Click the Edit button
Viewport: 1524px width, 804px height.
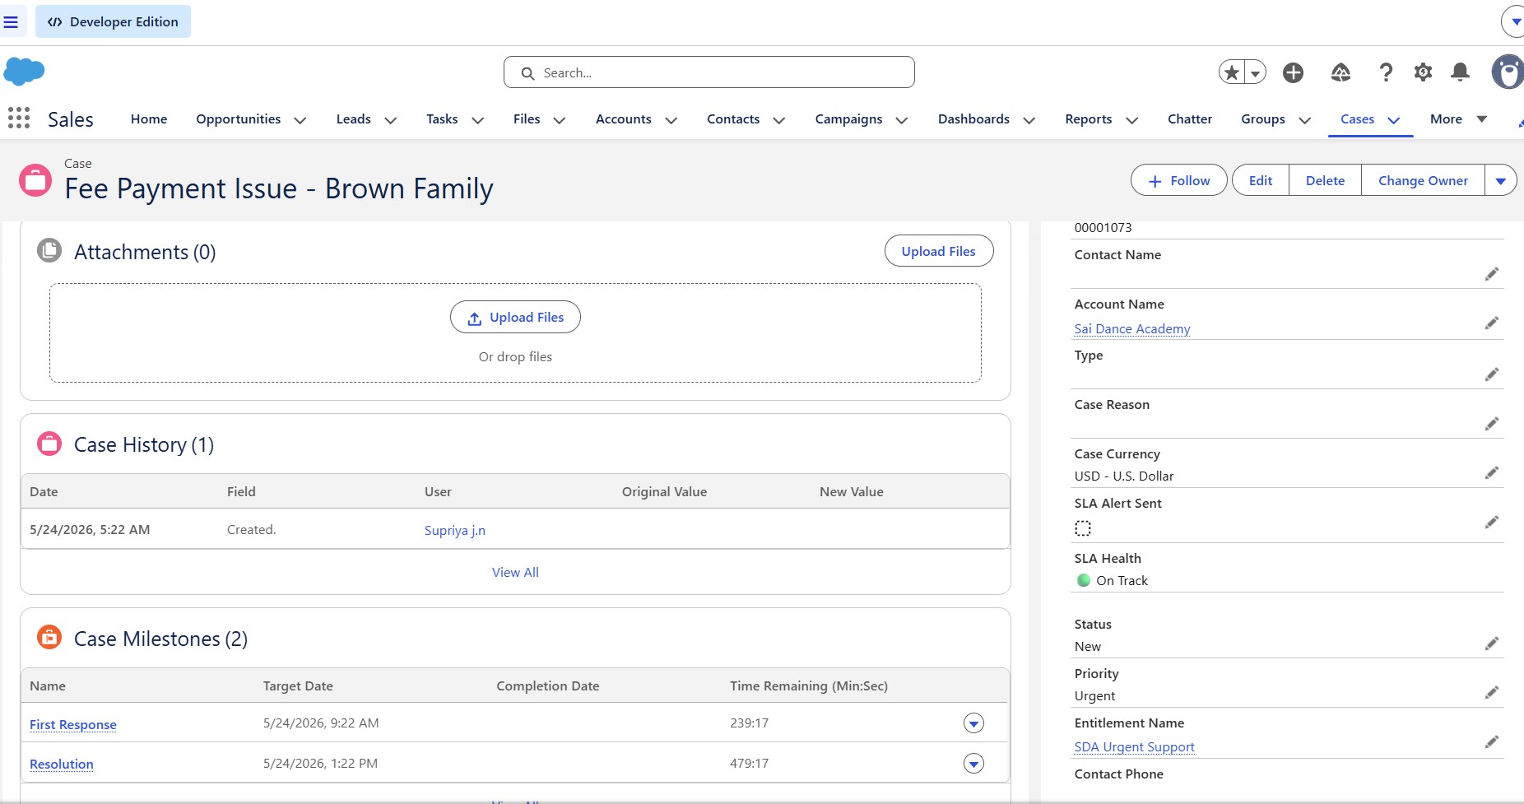(x=1260, y=180)
